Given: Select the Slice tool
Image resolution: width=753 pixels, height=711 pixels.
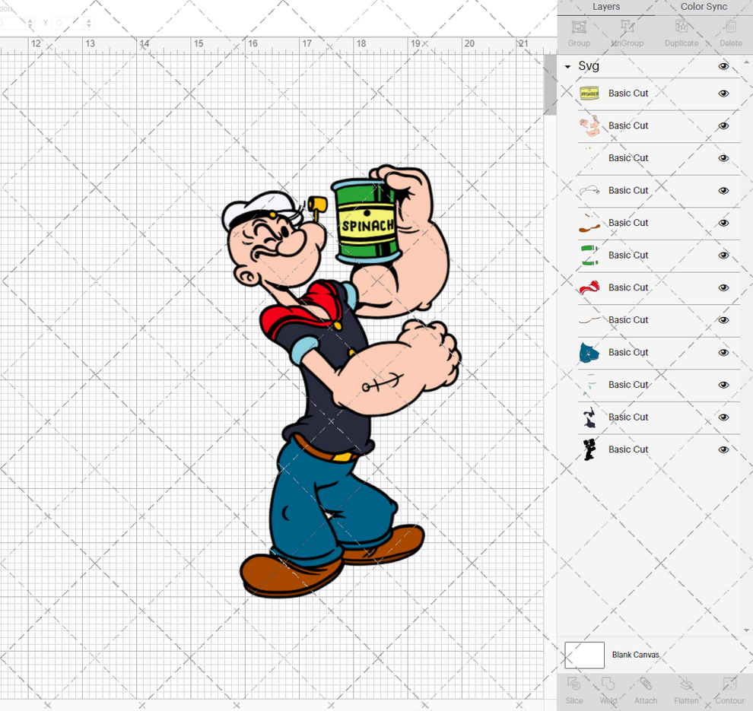Looking at the screenshot, I should [x=573, y=690].
